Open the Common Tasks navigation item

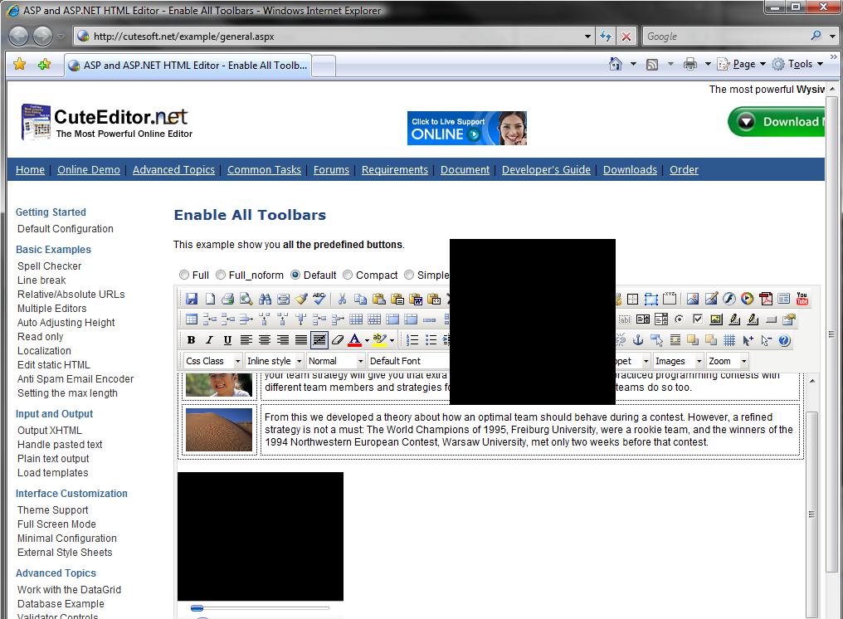[264, 170]
